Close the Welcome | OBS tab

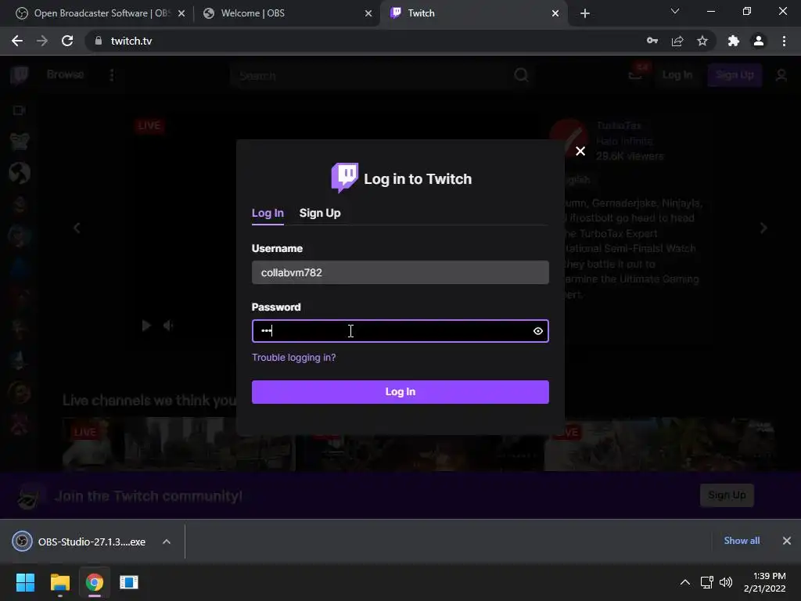pyautogui.click(x=368, y=13)
